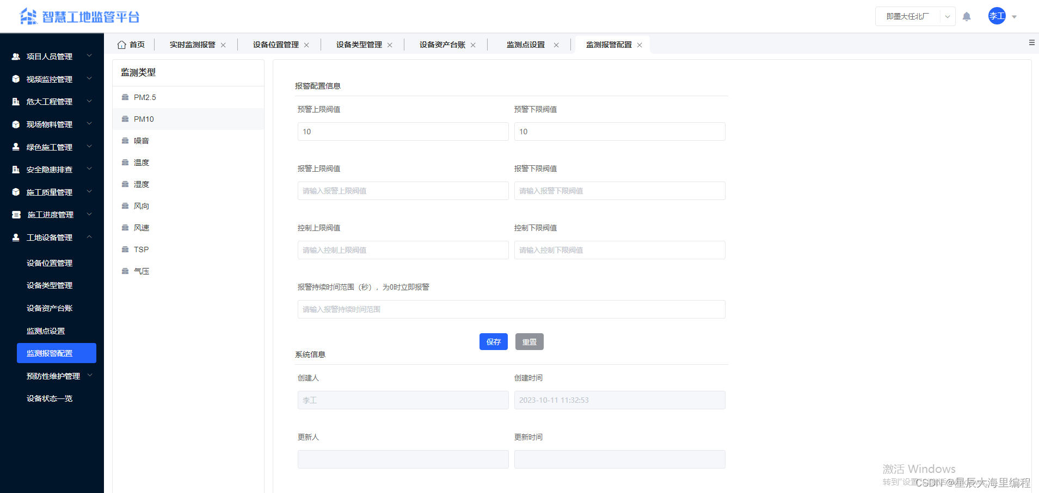Switch to the 实时监测报警 tab
1039x493 pixels.
click(x=193, y=45)
